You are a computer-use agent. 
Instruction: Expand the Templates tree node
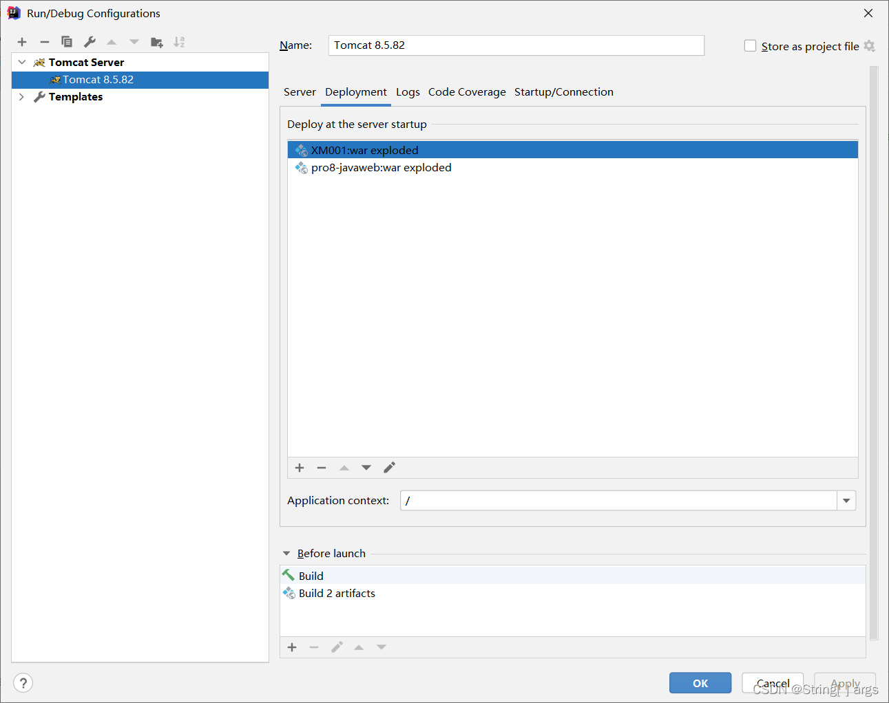22,97
